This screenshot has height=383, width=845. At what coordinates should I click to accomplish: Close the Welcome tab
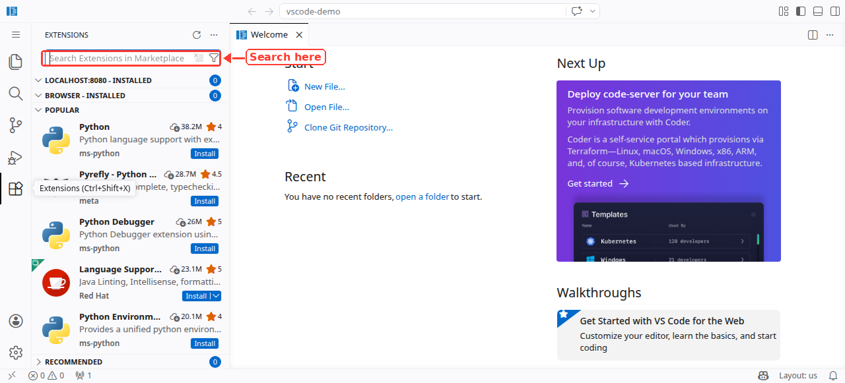coord(299,35)
